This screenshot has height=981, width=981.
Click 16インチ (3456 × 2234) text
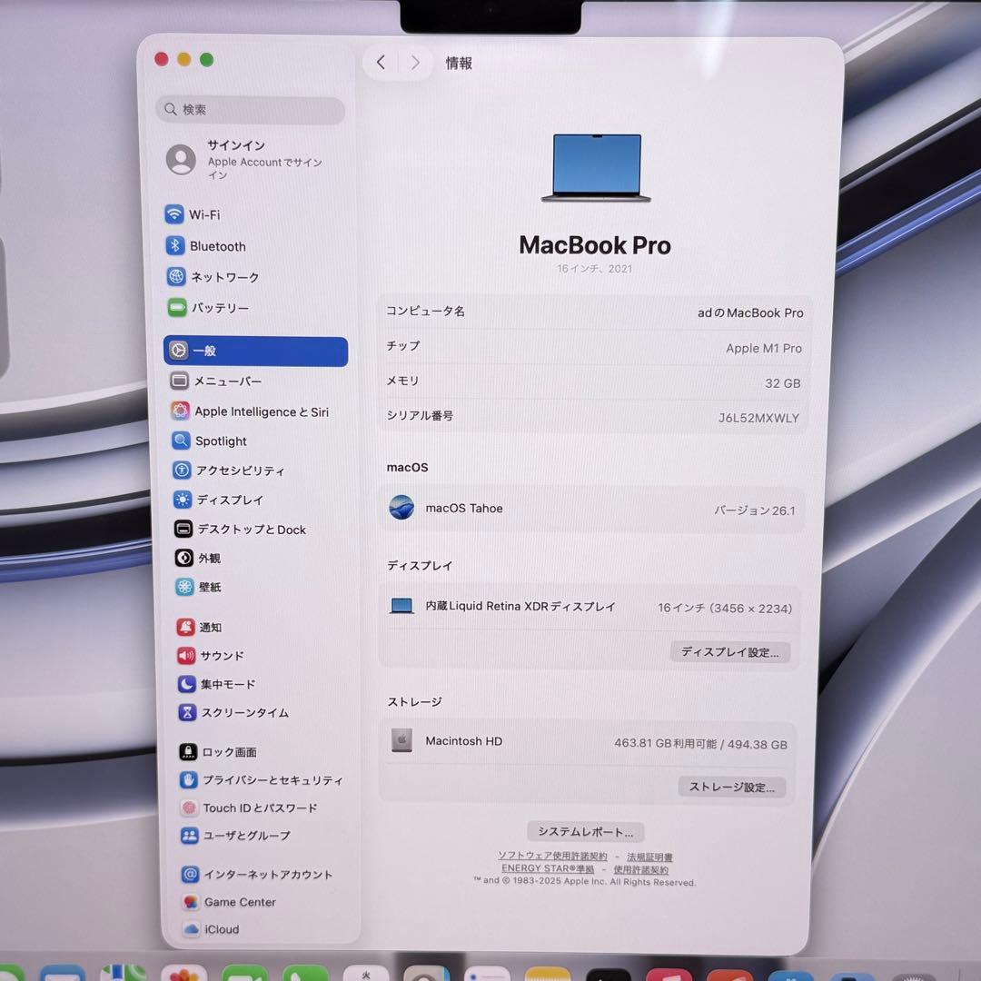pos(725,608)
